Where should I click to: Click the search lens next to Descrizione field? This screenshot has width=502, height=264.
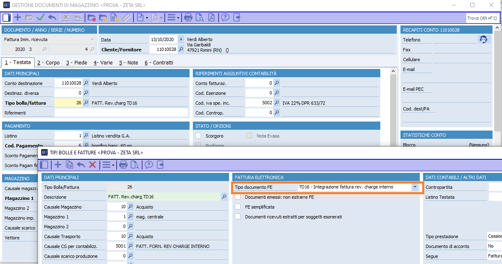point(224,197)
